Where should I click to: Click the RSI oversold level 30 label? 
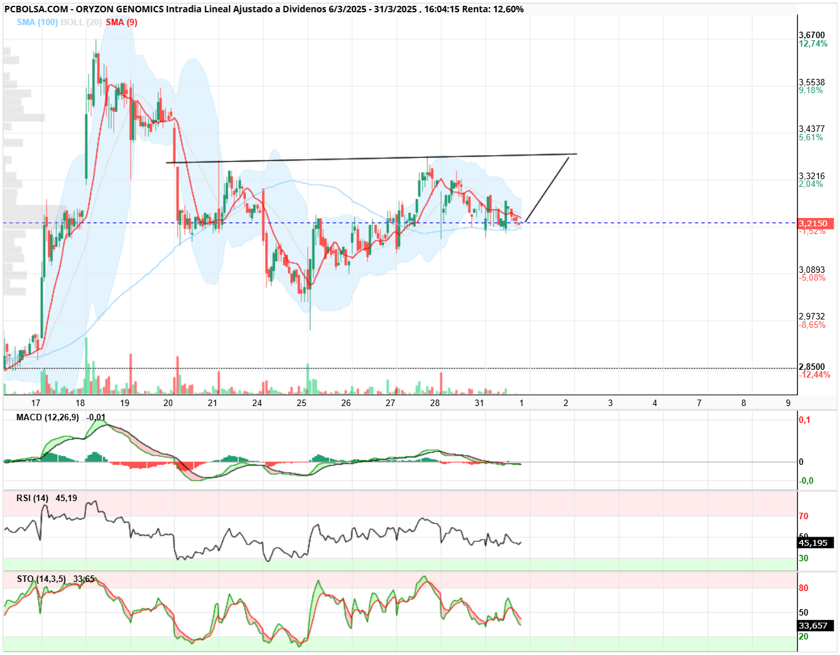(x=803, y=558)
